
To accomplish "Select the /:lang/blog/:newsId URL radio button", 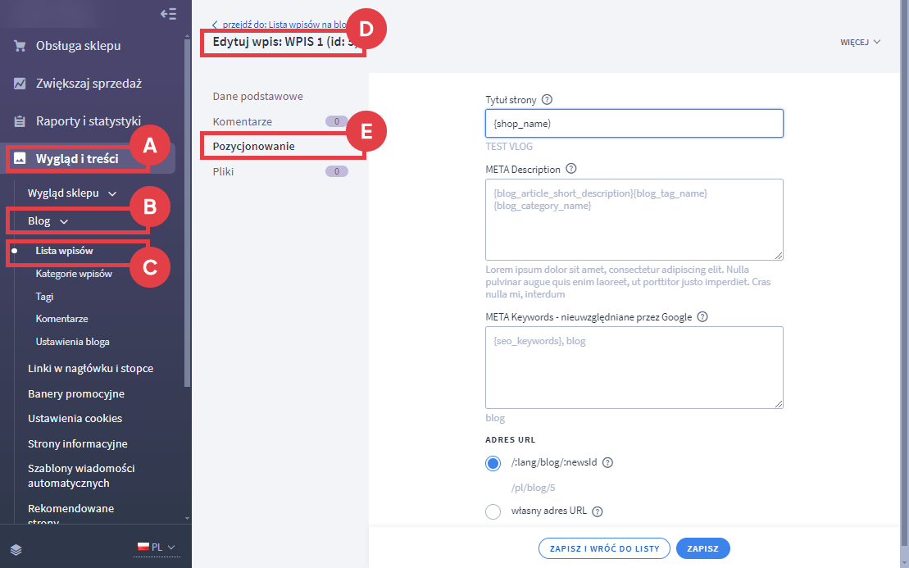I will coord(493,463).
